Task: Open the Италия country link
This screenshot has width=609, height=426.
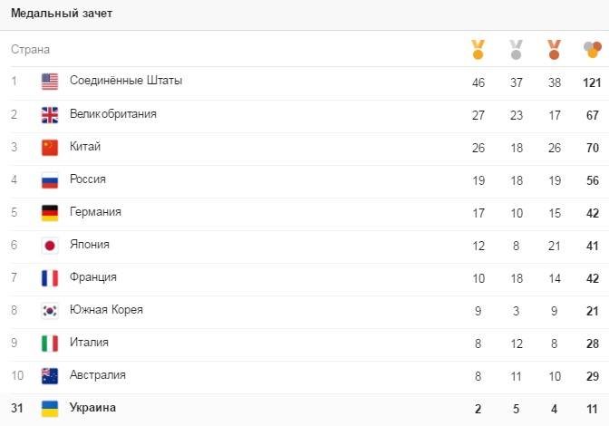Action: click(x=89, y=343)
